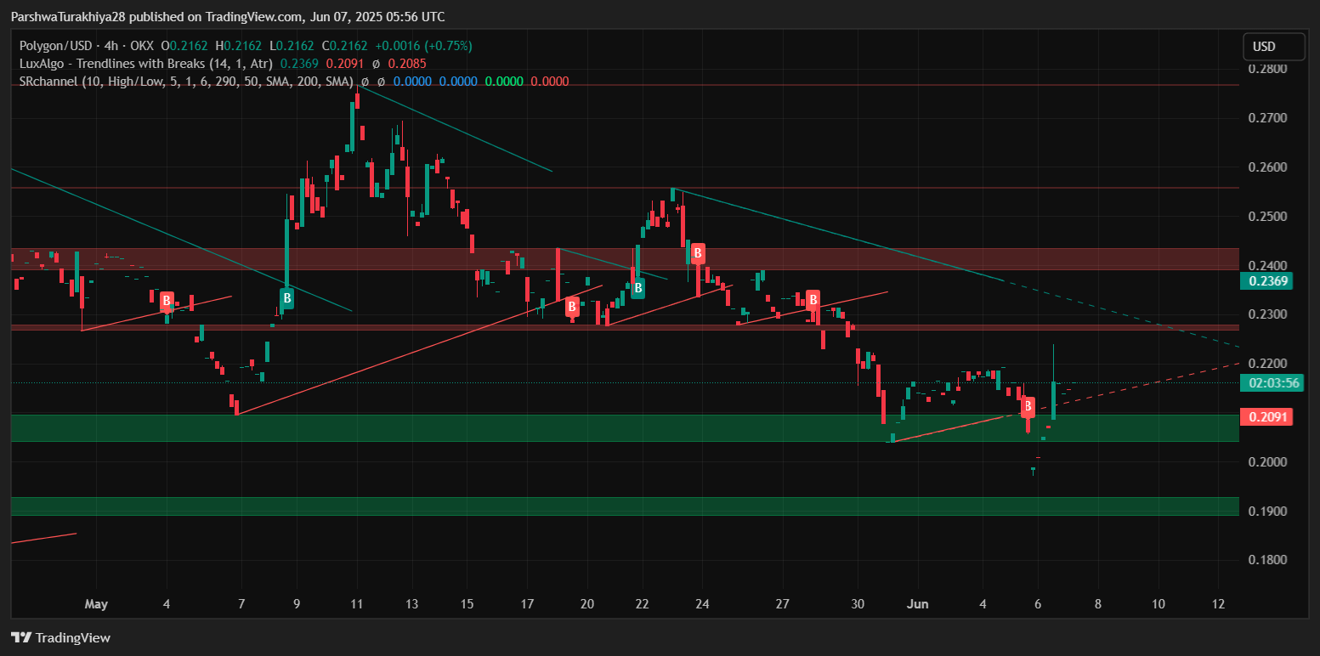This screenshot has height=656, width=1320.
Task: Select the red B marker near May 19
Action: pyautogui.click(x=572, y=306)
